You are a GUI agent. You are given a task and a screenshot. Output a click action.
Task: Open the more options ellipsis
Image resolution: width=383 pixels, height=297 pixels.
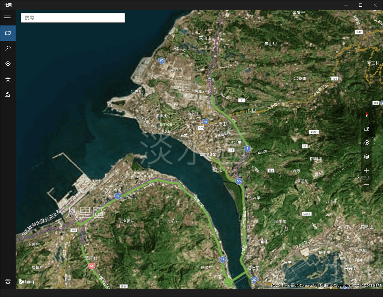click(375, 293)
